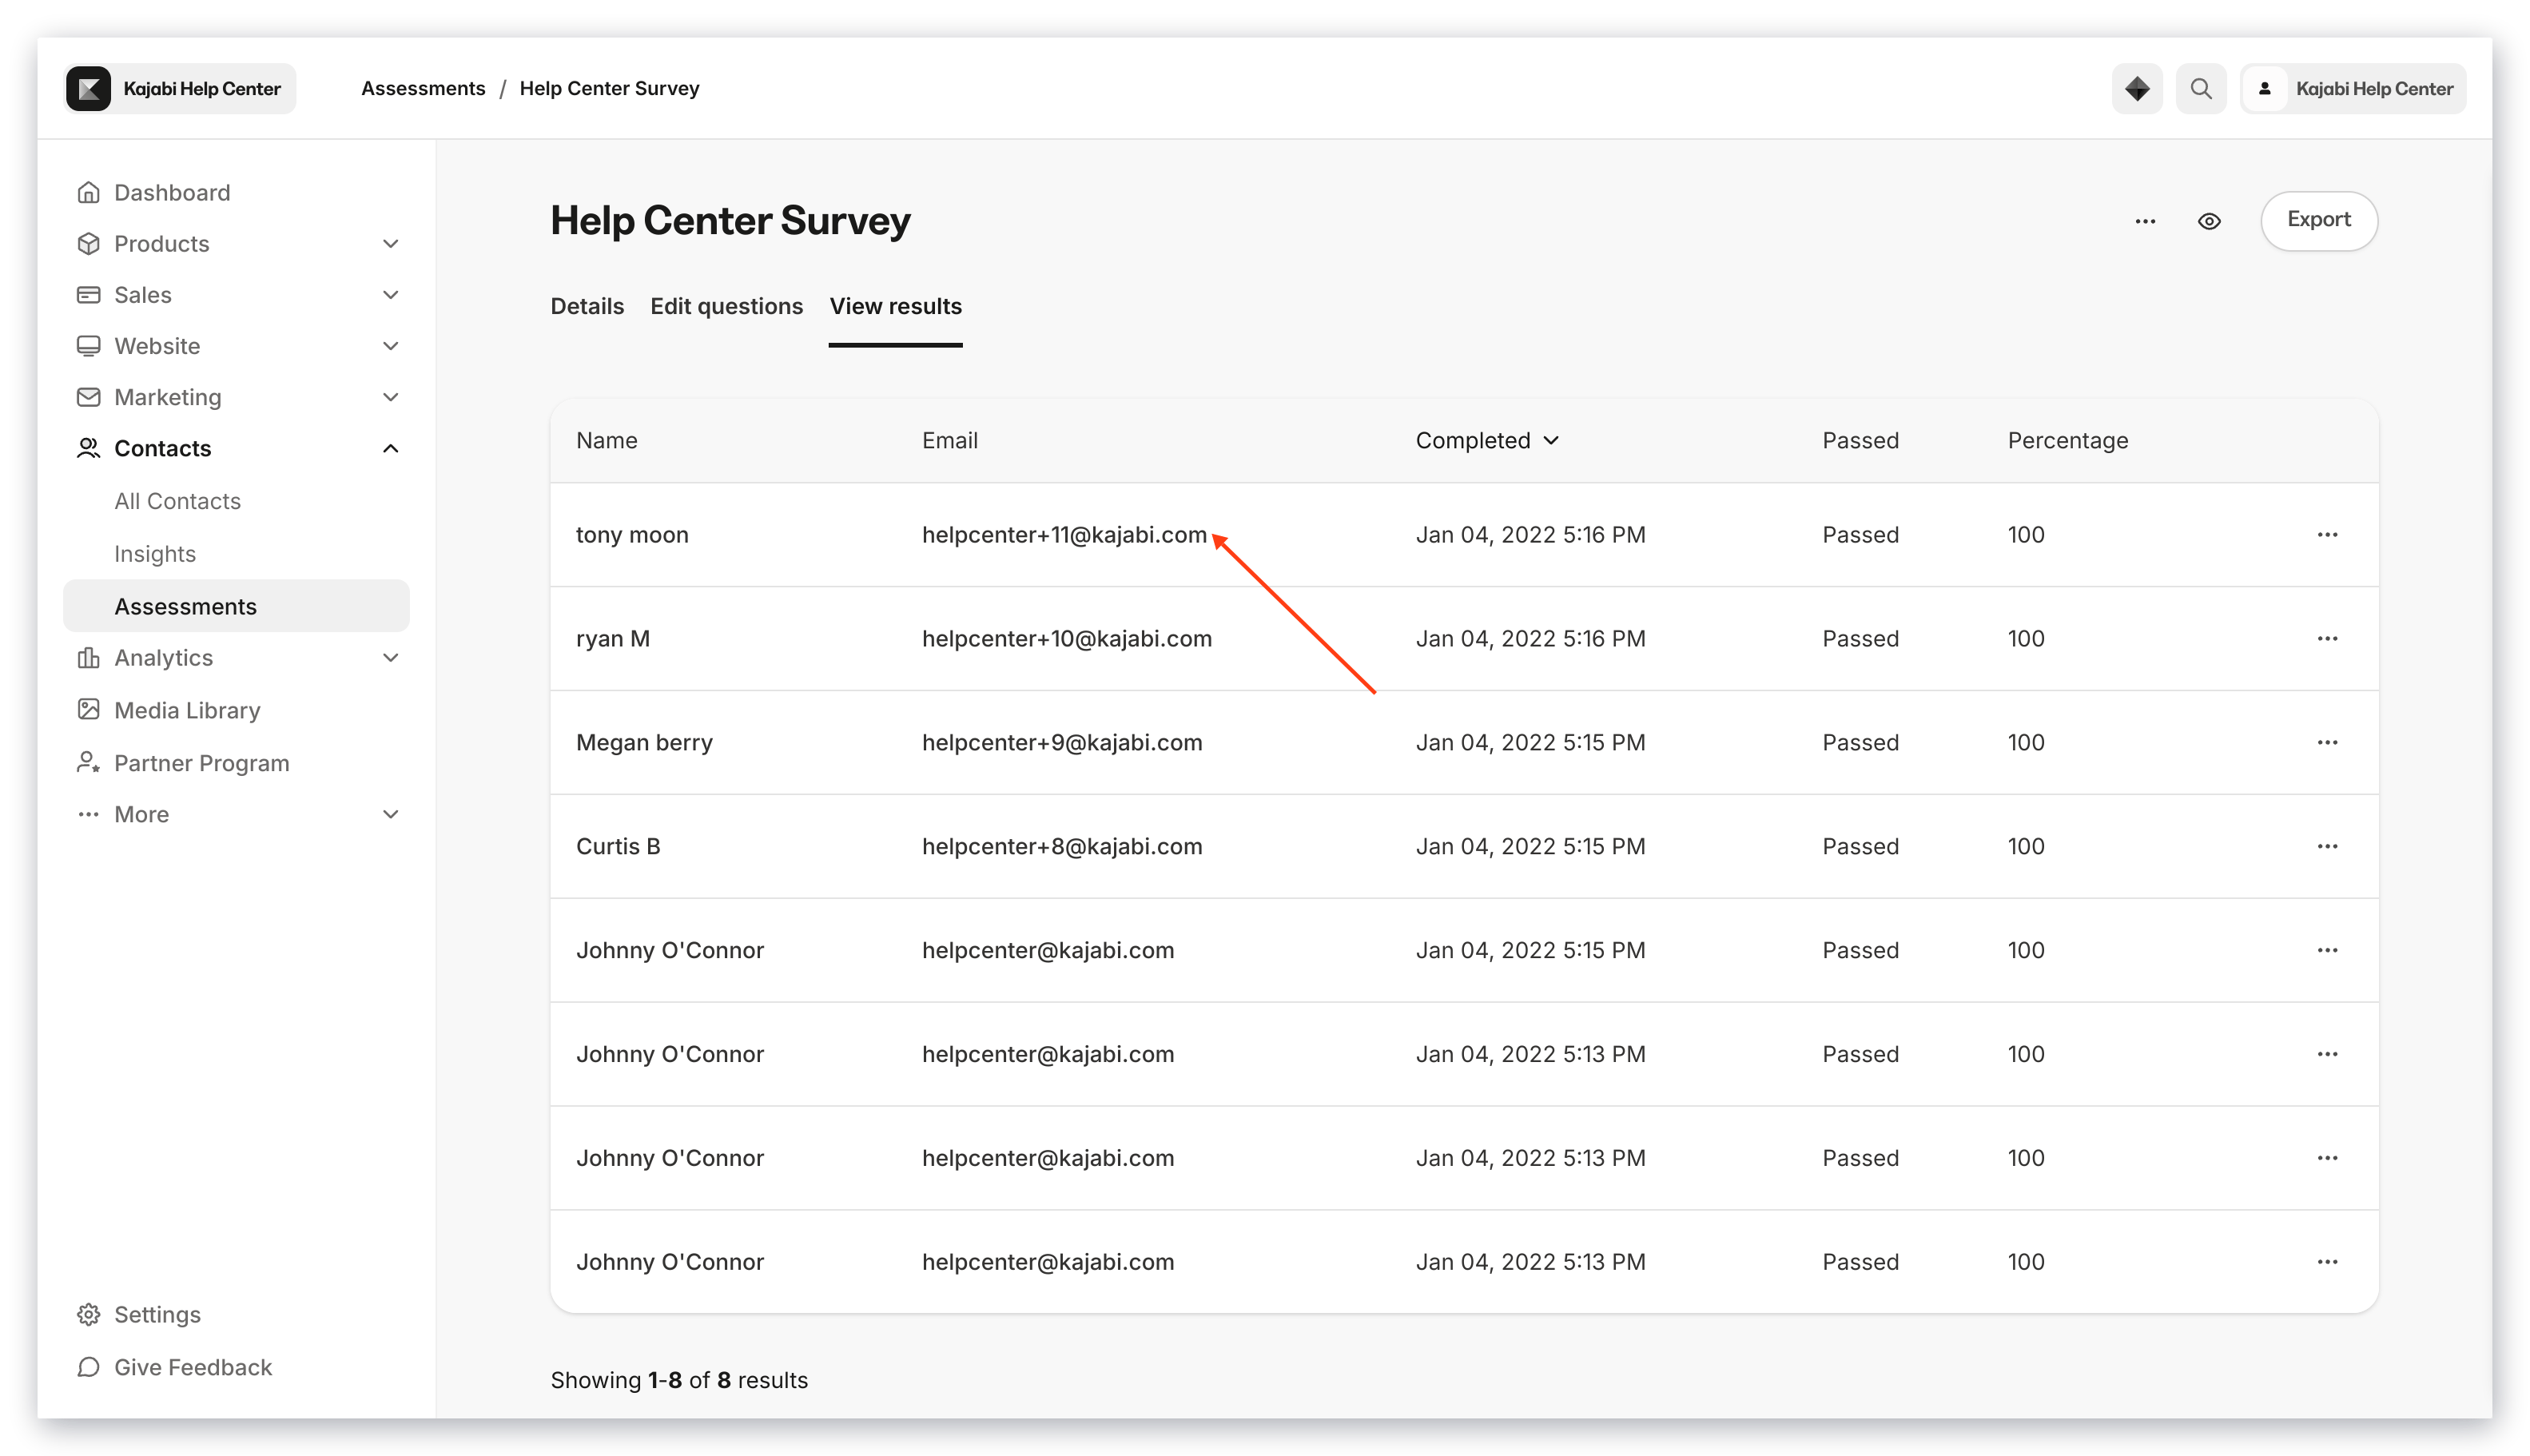Click the Analytics chart icon
Viewport: 2530px width, 1456px height.
pyautogui.click(x=88, y=657)
